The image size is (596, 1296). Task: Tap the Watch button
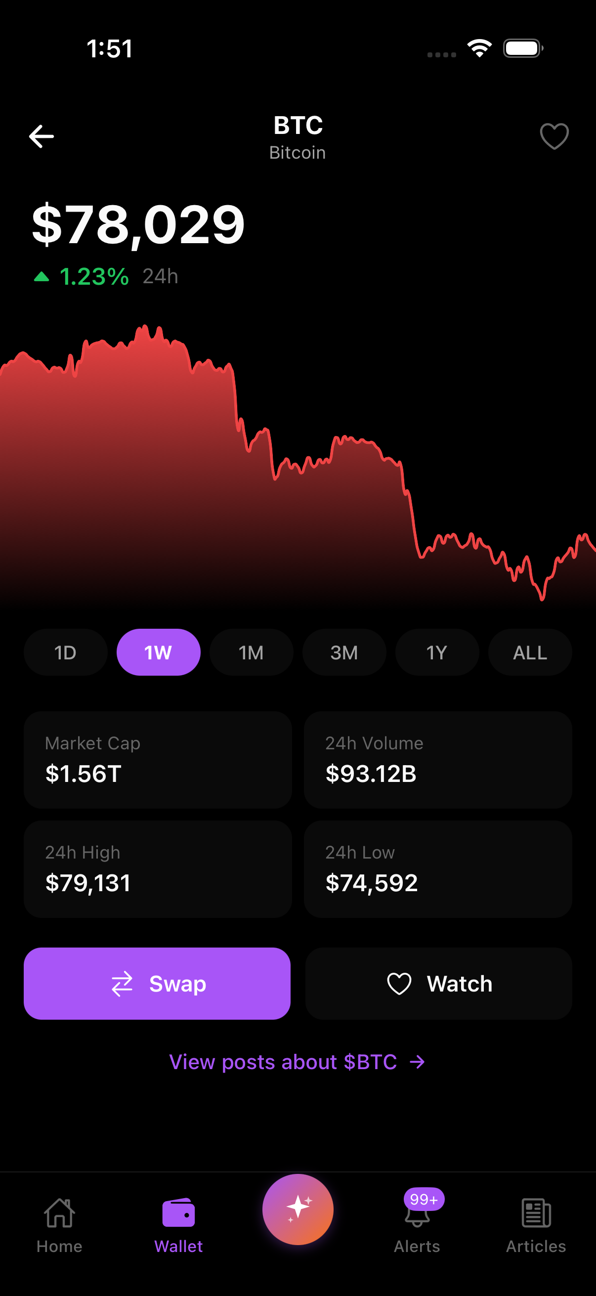click(x=438, y=984)
